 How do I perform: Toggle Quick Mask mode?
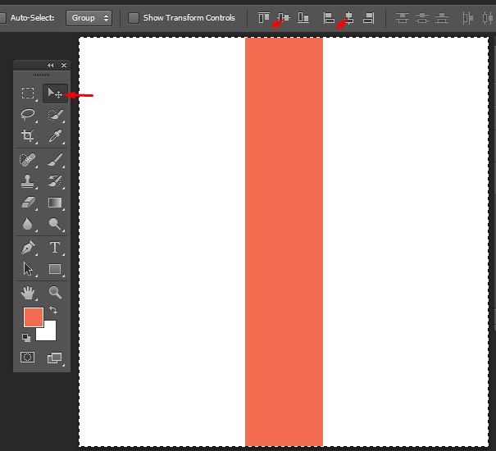(x=28, y=358)
